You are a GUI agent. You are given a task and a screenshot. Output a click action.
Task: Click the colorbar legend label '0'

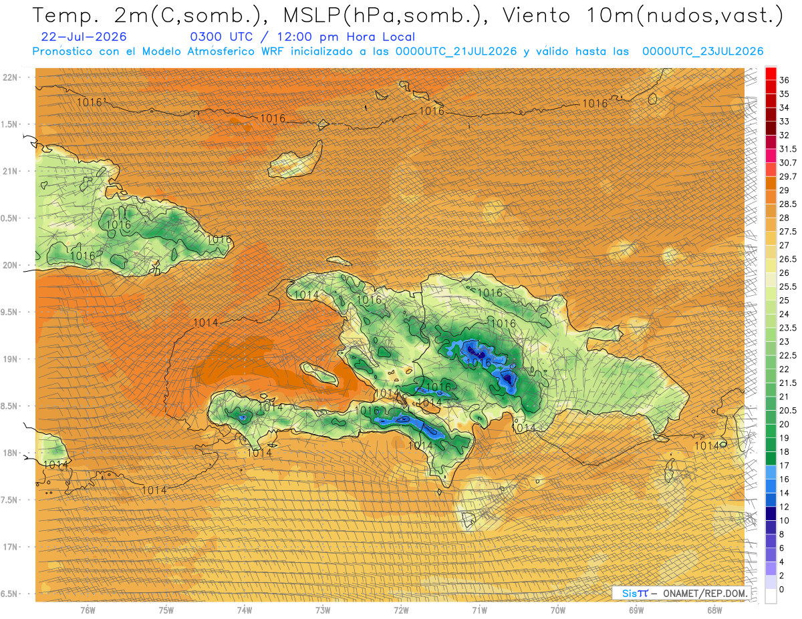[783, 589]
